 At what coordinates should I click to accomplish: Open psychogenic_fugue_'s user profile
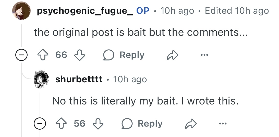[85, 11]
